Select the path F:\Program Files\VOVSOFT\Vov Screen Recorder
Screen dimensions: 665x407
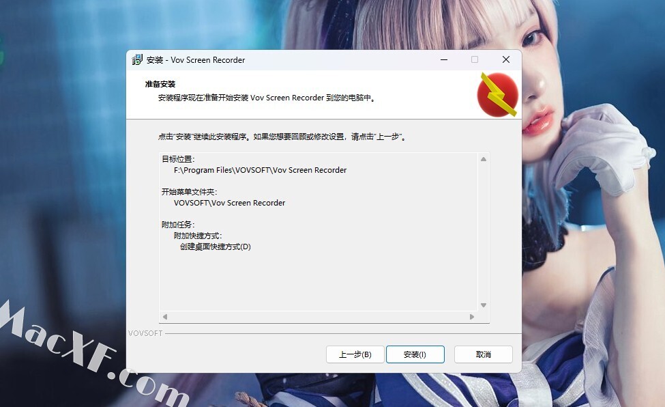tap(260, 170)
